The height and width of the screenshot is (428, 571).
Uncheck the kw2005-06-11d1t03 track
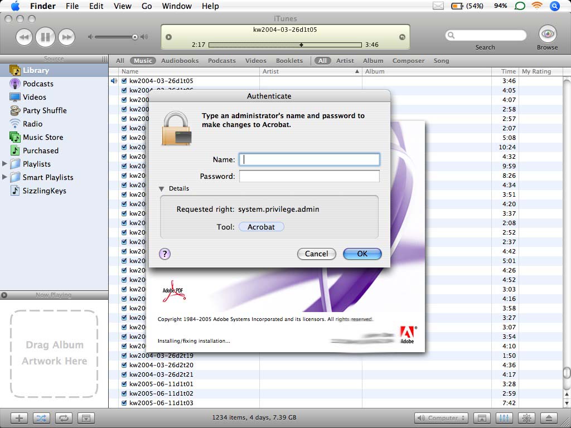(124, 403)
